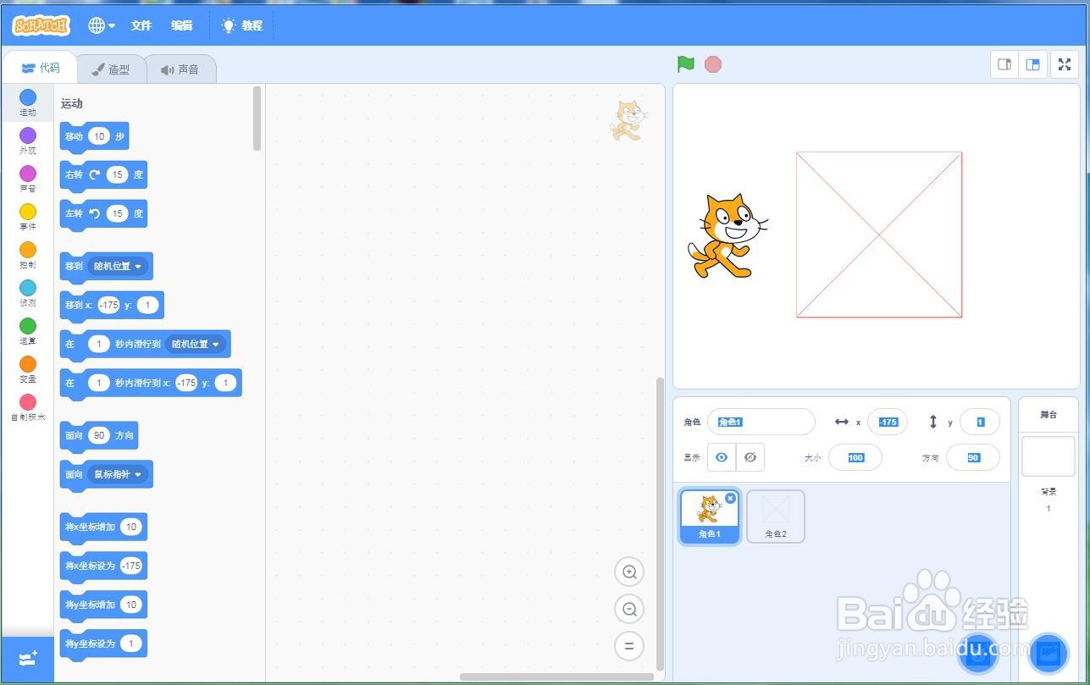Open the 文件 menu
The height and width of the screenshot is (685, 1090).
point(141,25)
